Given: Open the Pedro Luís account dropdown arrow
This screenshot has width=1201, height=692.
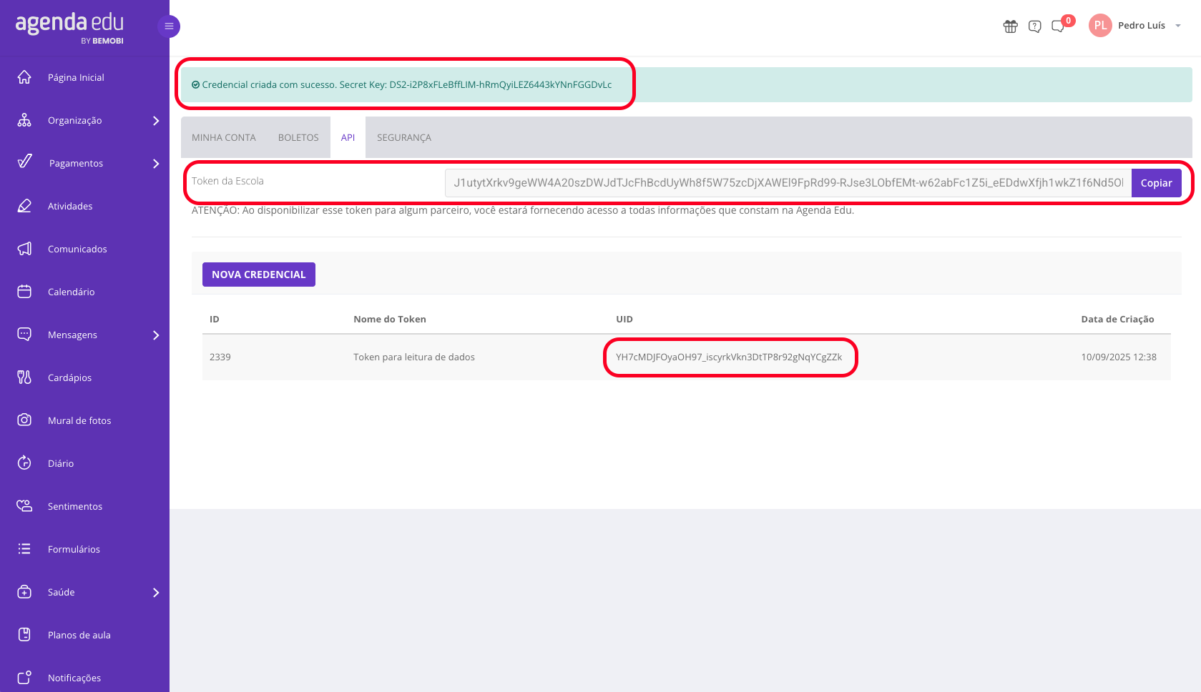Looking at the screenshot, I should pos(1178,26).
